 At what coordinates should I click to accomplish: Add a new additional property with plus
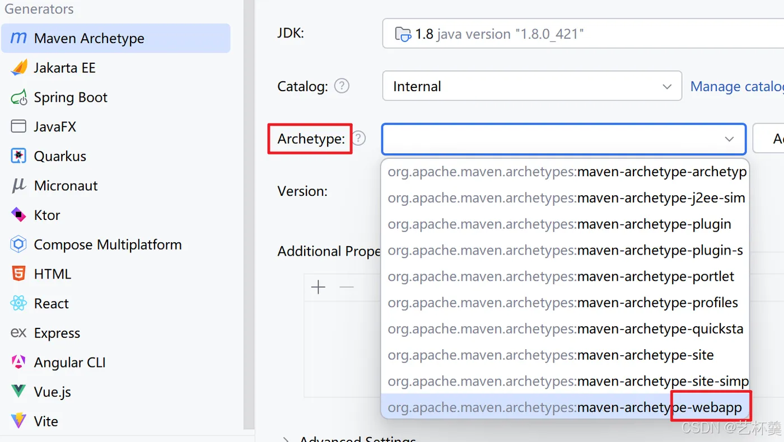pyautogui.click(x=318, y=288)
